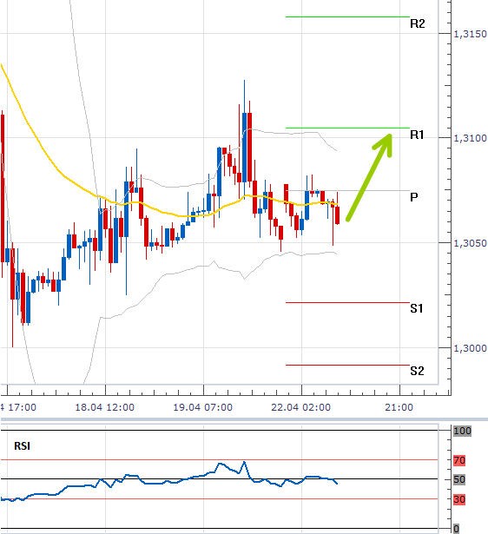Click the R1 resistance label
The height and width of the screenshot is (534, 488).
point(417,135)
